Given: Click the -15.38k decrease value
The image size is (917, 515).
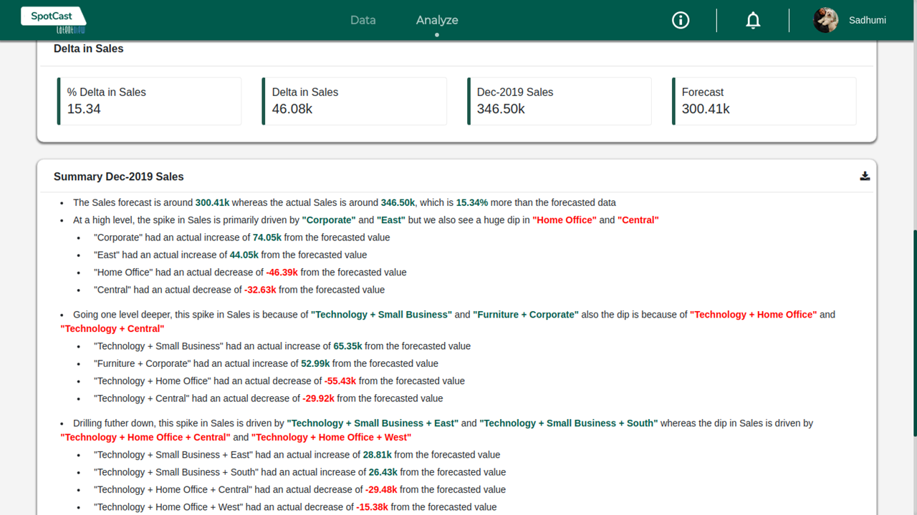Looking at the screenshot, I should click(373, 507).
